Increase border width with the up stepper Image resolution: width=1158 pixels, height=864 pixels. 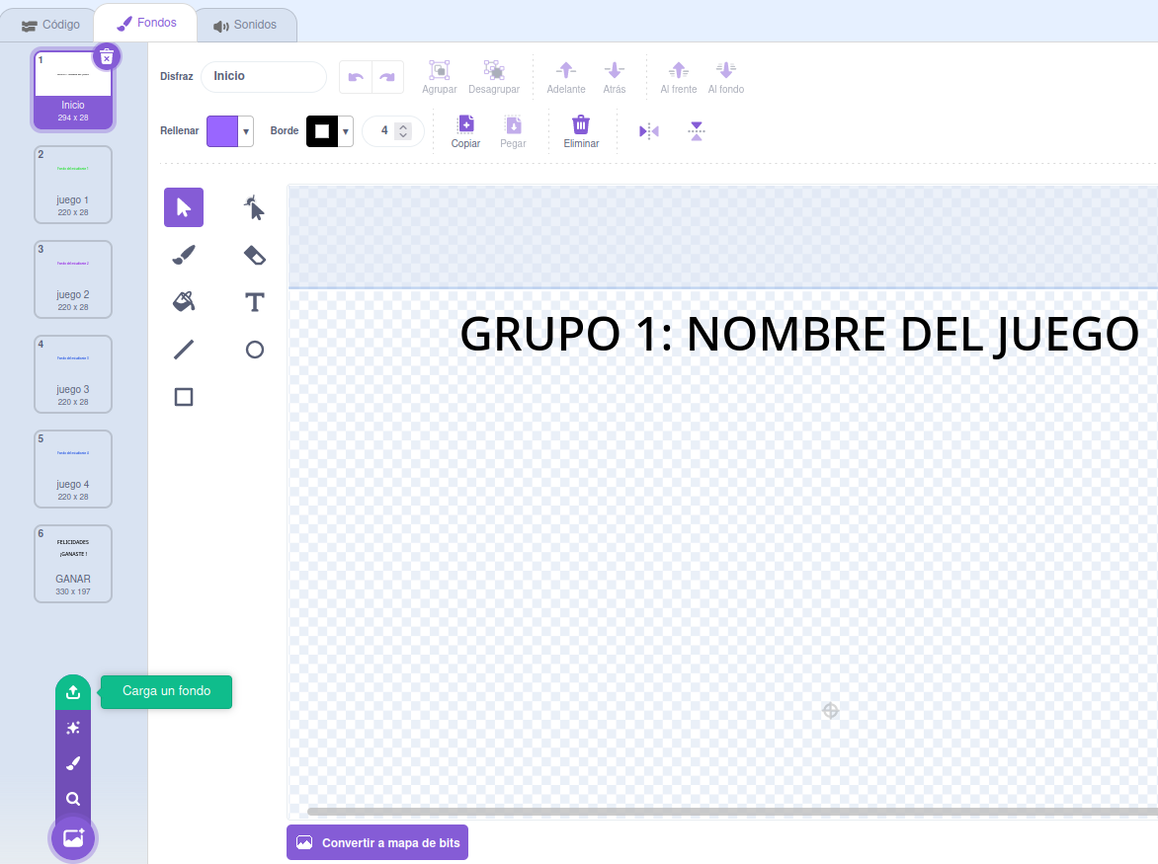point(405,124)
